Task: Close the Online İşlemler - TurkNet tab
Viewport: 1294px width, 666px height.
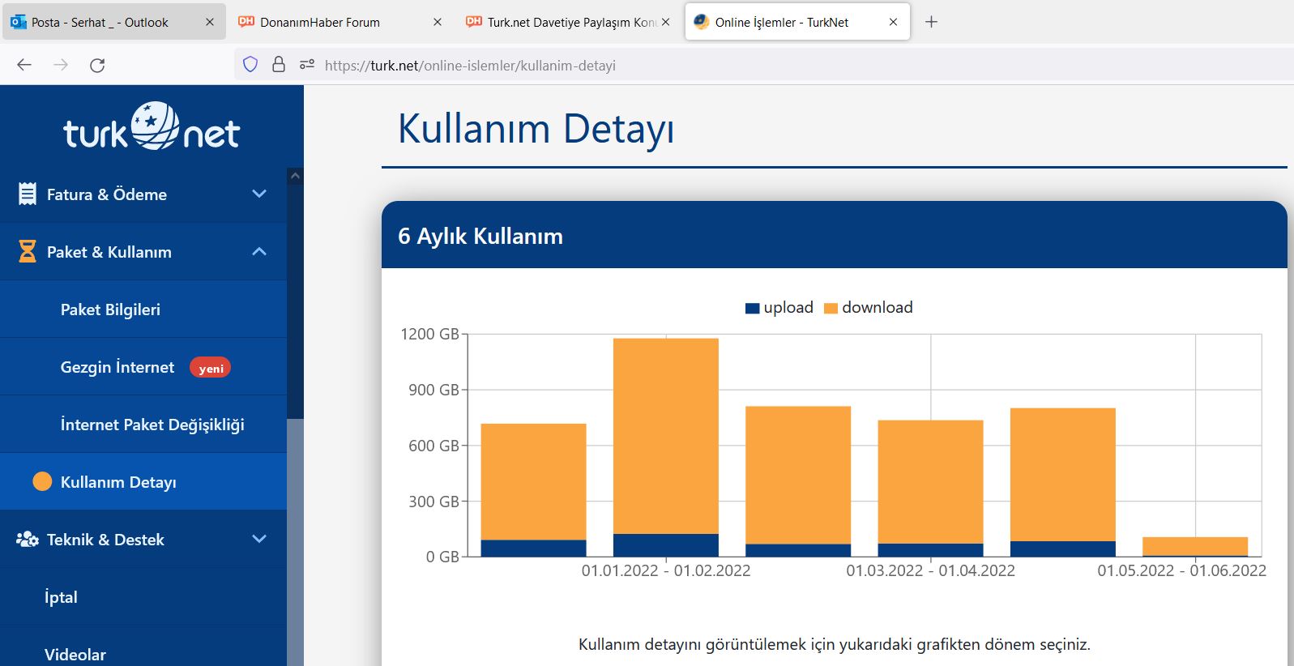Action: (x=893, y=22)
